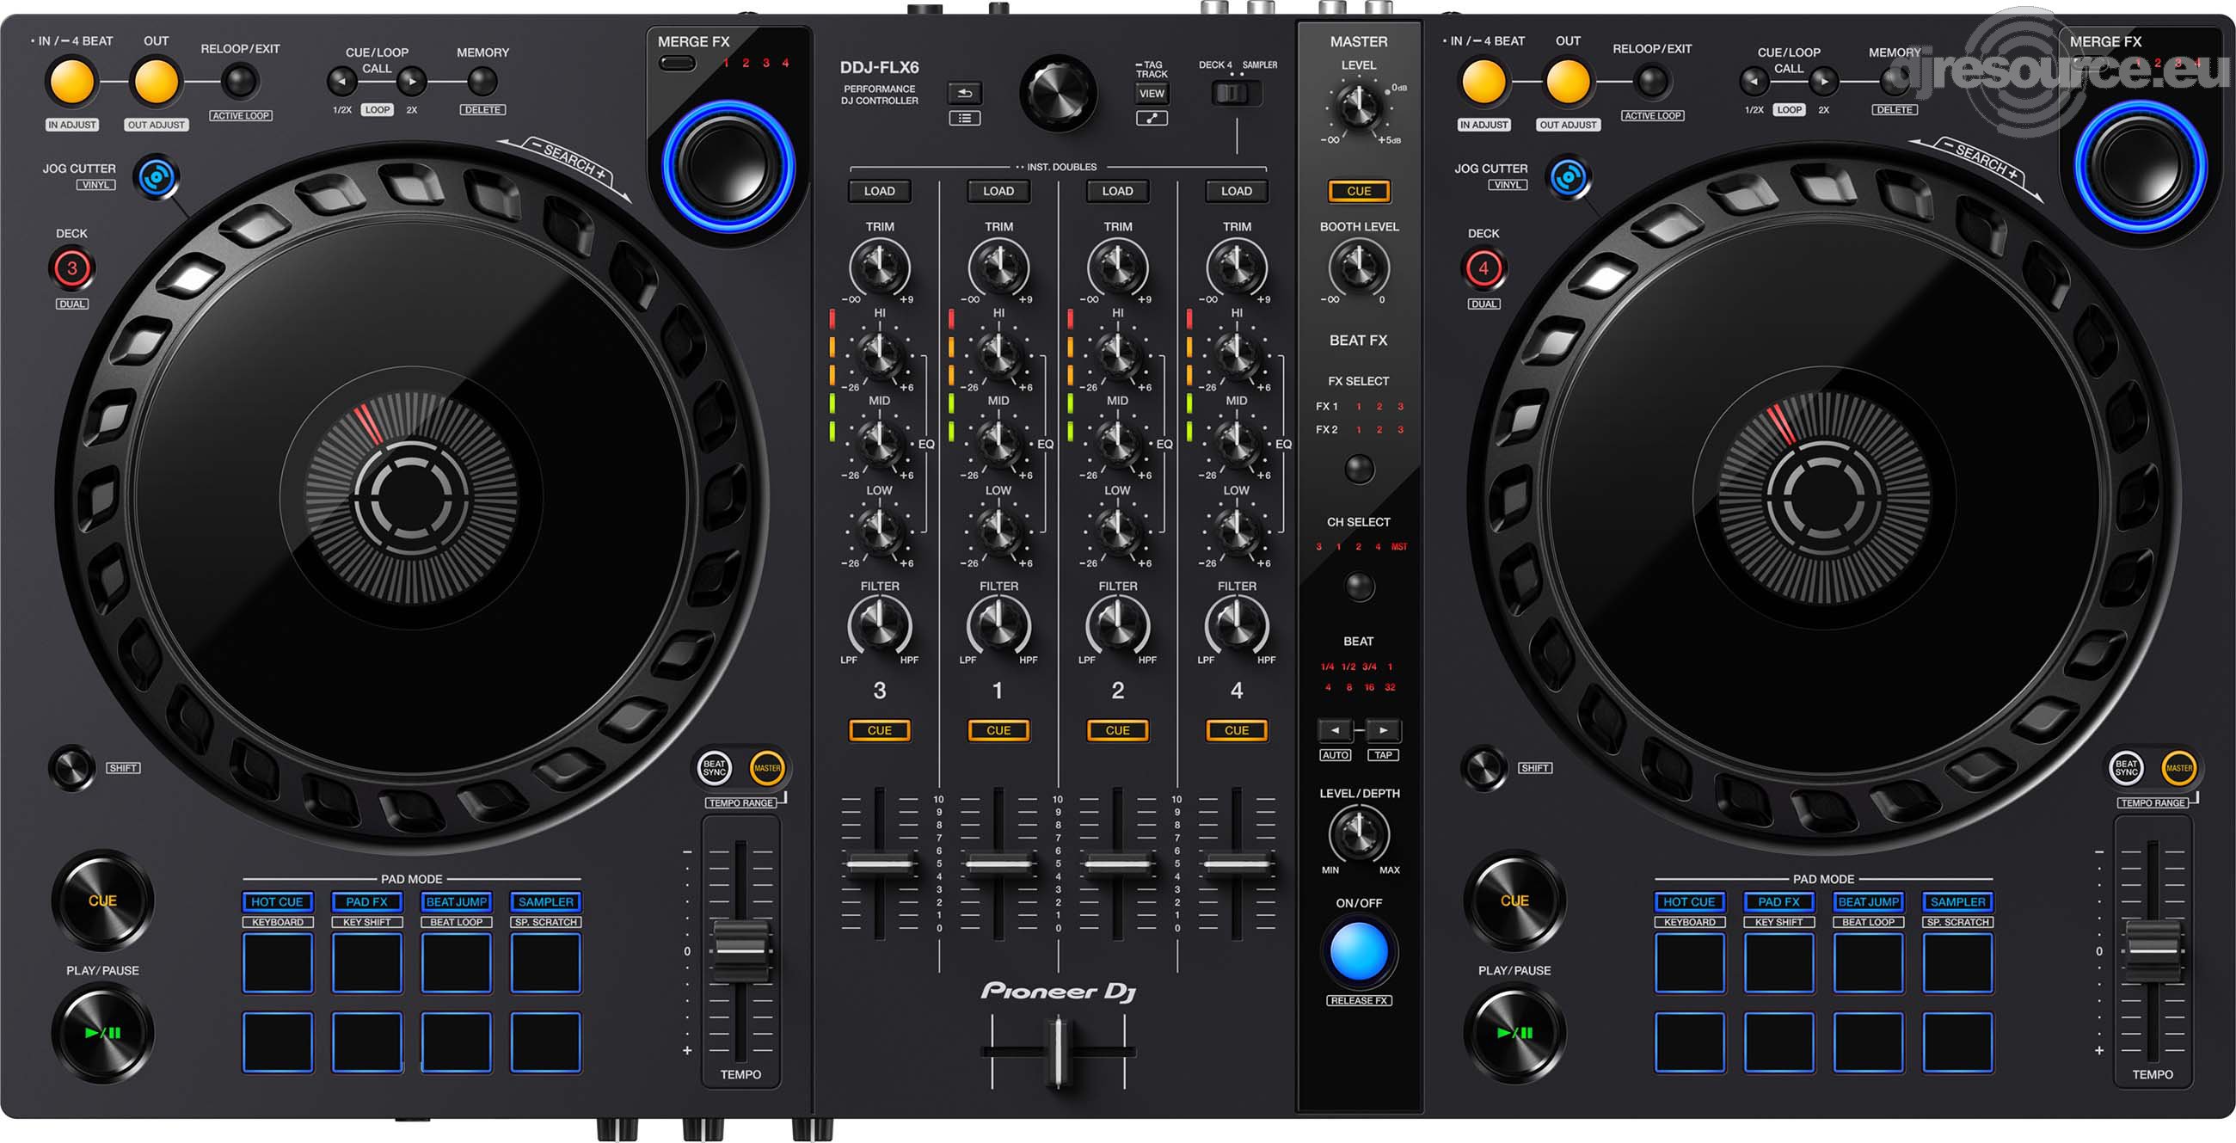2236x1143 pixels.
Task: Tap the right deck round CUE button
Action: 1514,900
